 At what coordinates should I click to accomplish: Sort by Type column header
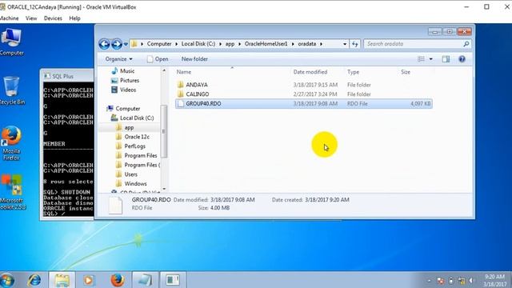(x=353, y=72)
